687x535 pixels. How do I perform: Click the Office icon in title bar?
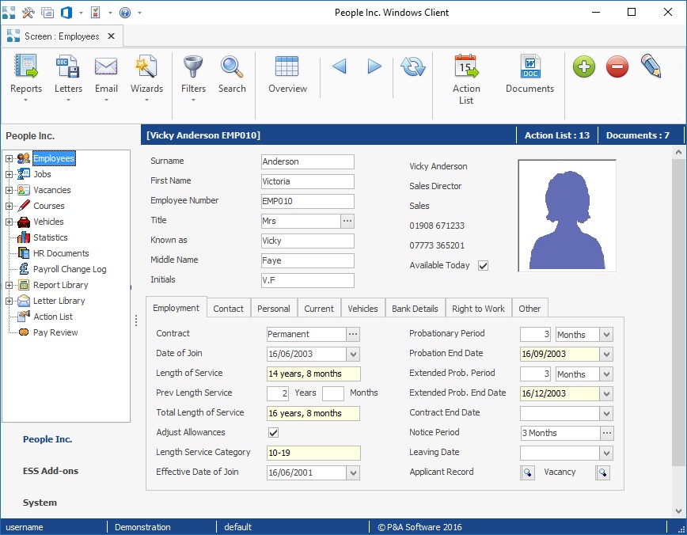66,13
